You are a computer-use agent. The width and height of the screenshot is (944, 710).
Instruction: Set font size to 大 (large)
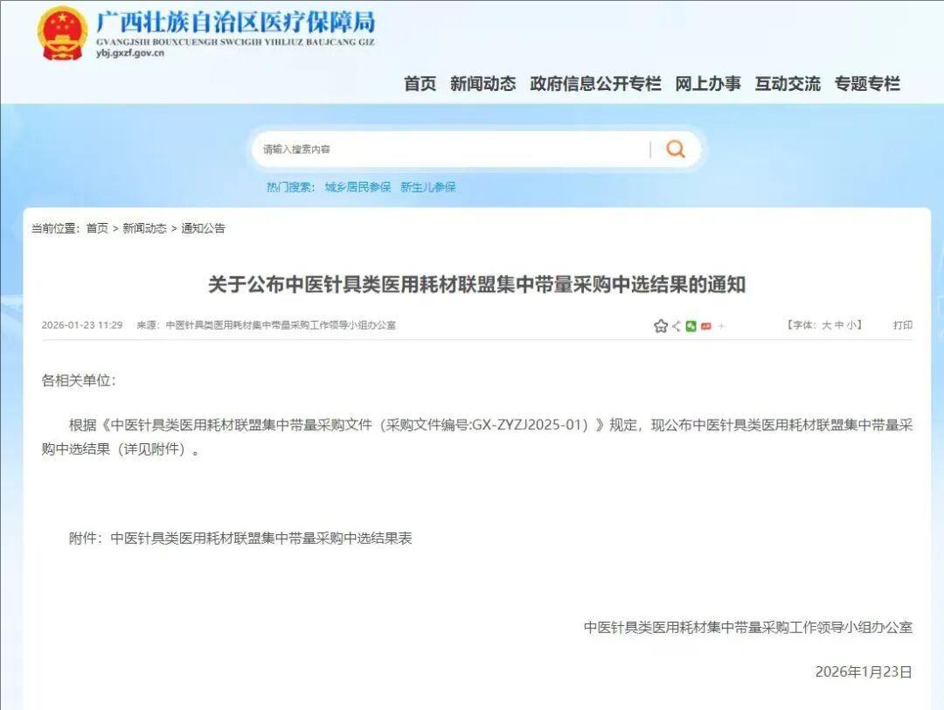[827, 325]
